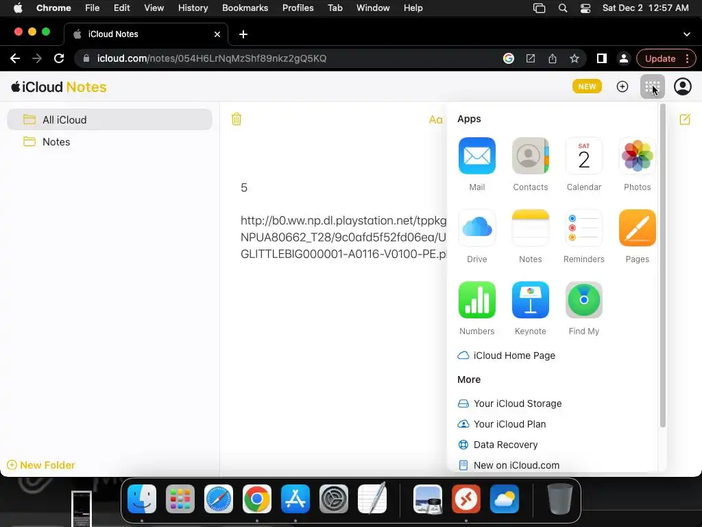Open the Keynote app icon
Screen dimensions: 702x527
point(530,300)
